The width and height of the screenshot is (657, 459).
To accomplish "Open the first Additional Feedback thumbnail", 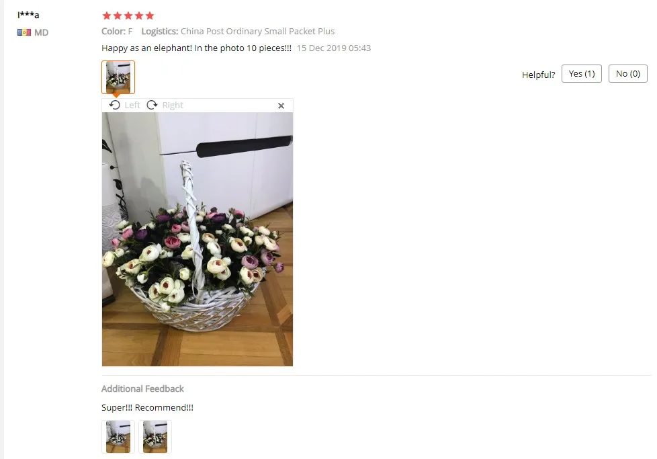I will click(x=118, y=437).
